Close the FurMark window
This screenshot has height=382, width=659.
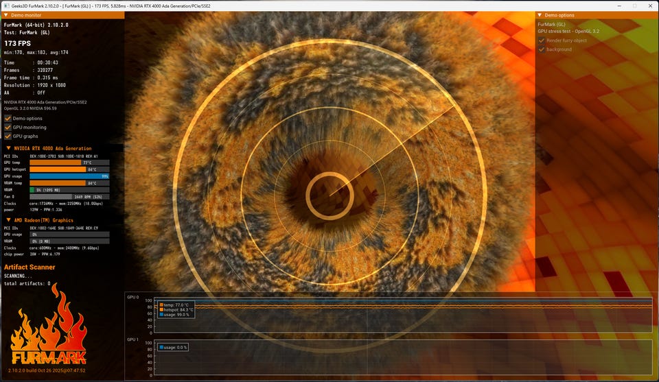[x=650, y=6]
